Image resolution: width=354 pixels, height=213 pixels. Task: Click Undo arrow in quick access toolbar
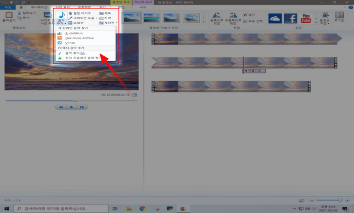pyautogui.click(x=17, y=2)
